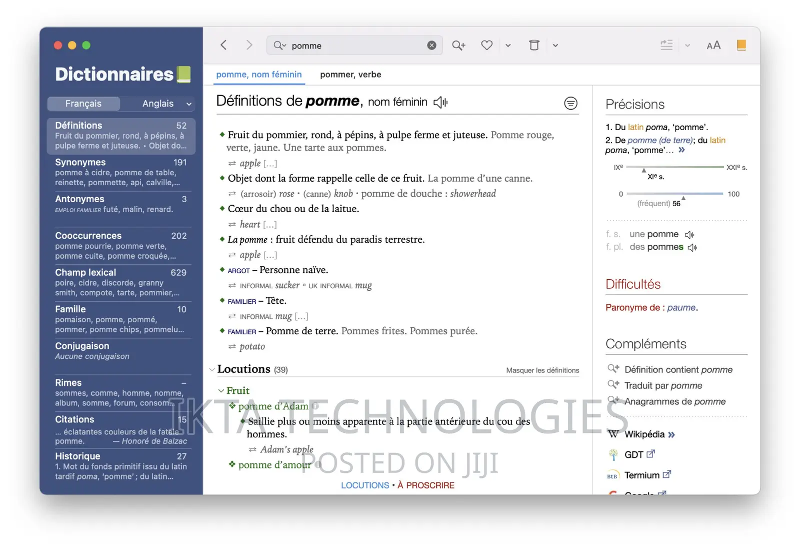The height and width of the screenshot is (547, 800).
Task: Clear the search field text
Action: click(431, 46)
